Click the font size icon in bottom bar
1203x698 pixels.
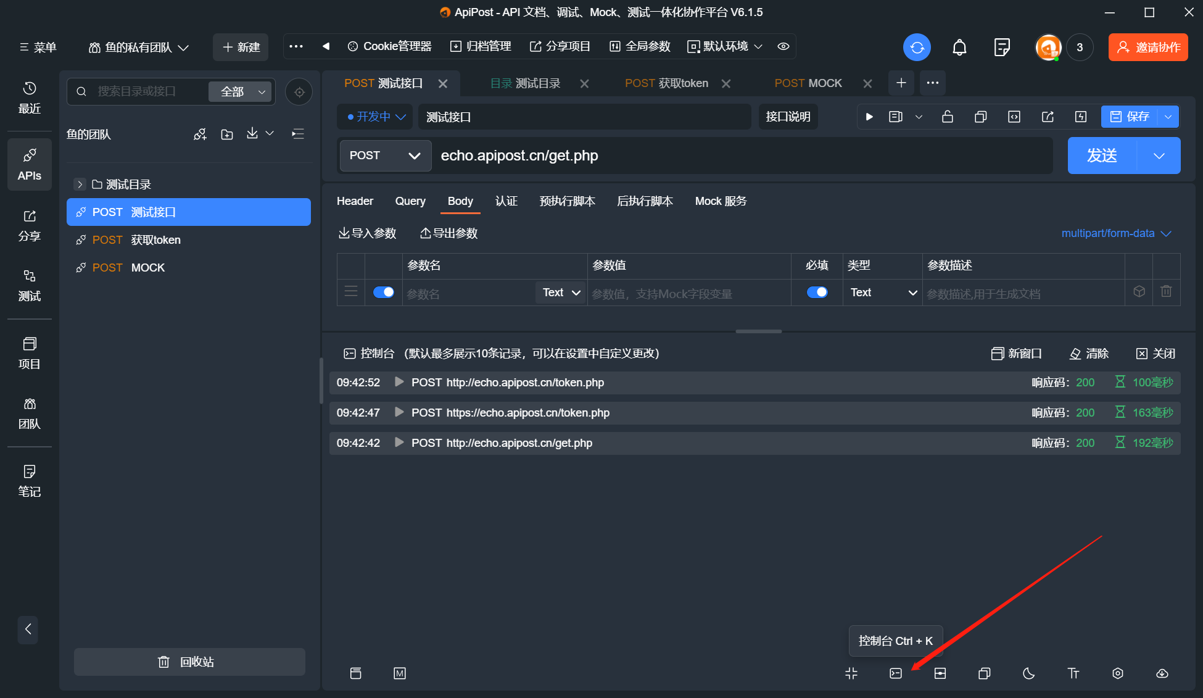(1073, 673)
